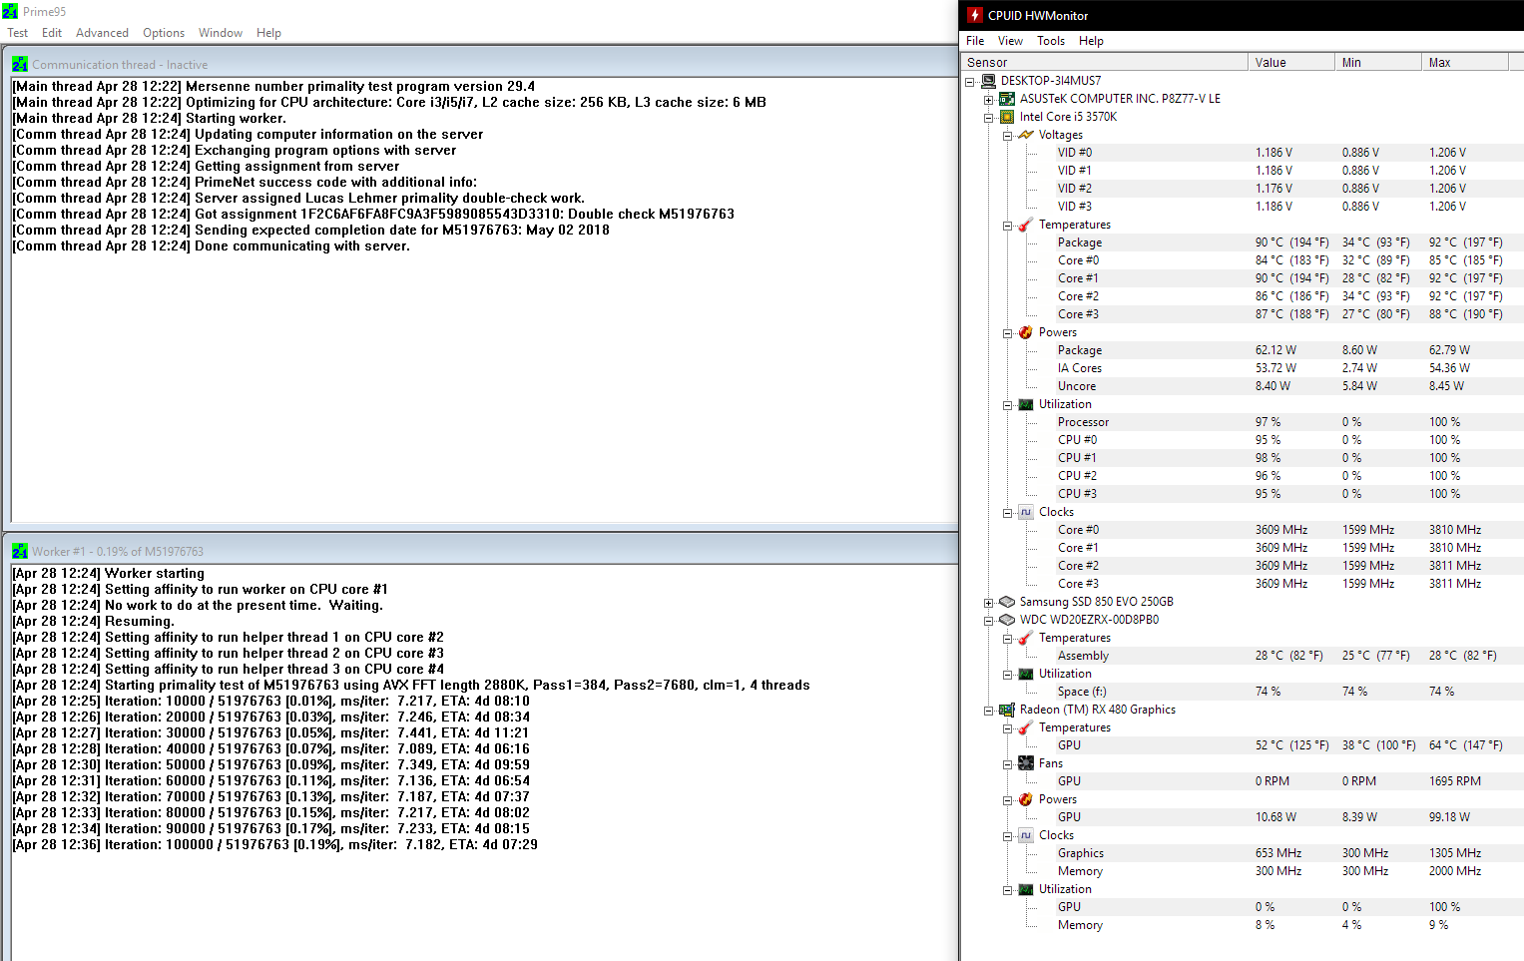Click the Prime95 title bar icon
Image resolution: width=1524 pixels, height=961 pixels.
(10, 12)
